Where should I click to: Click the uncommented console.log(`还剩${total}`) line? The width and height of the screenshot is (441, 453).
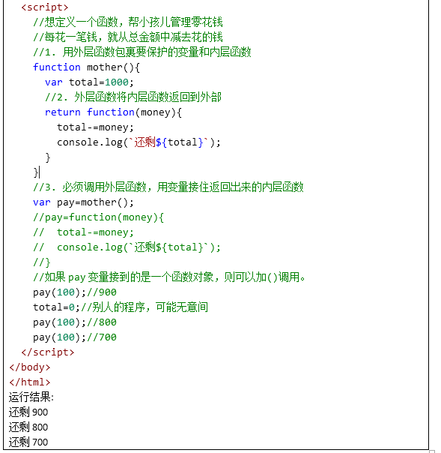(x=139, y=142)
